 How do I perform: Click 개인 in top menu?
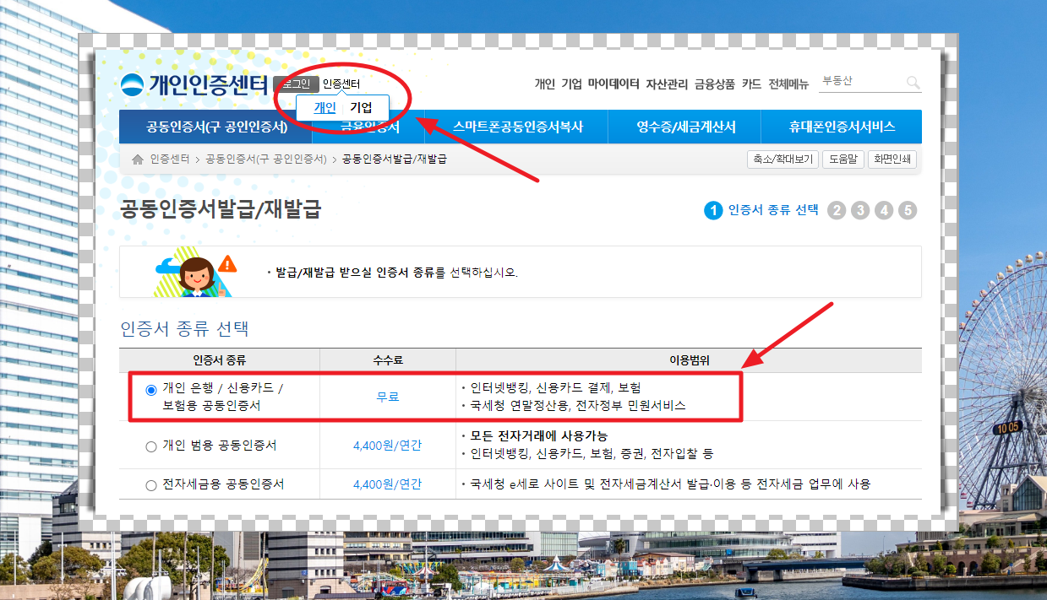click(544, 84)
